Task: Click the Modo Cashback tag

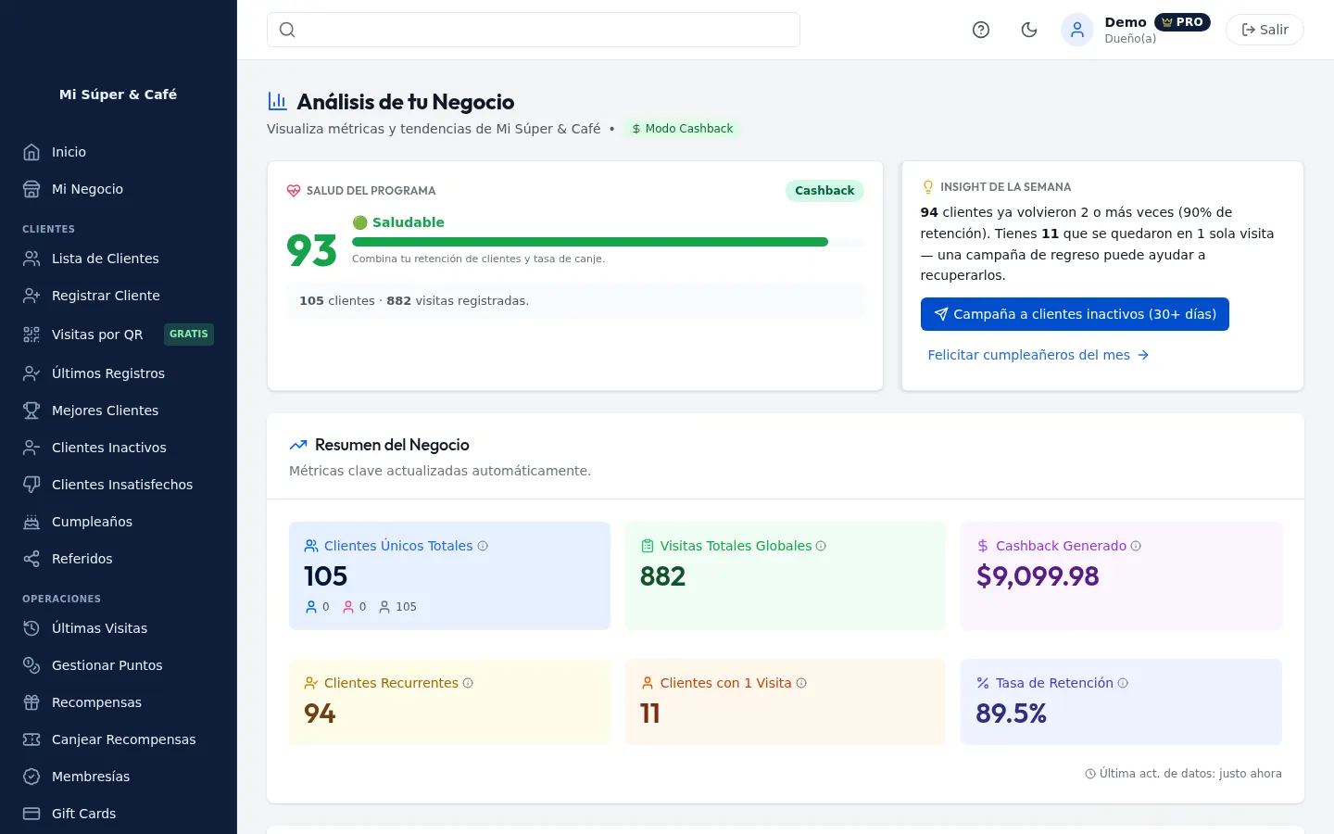Action: (x=682, y=129)
